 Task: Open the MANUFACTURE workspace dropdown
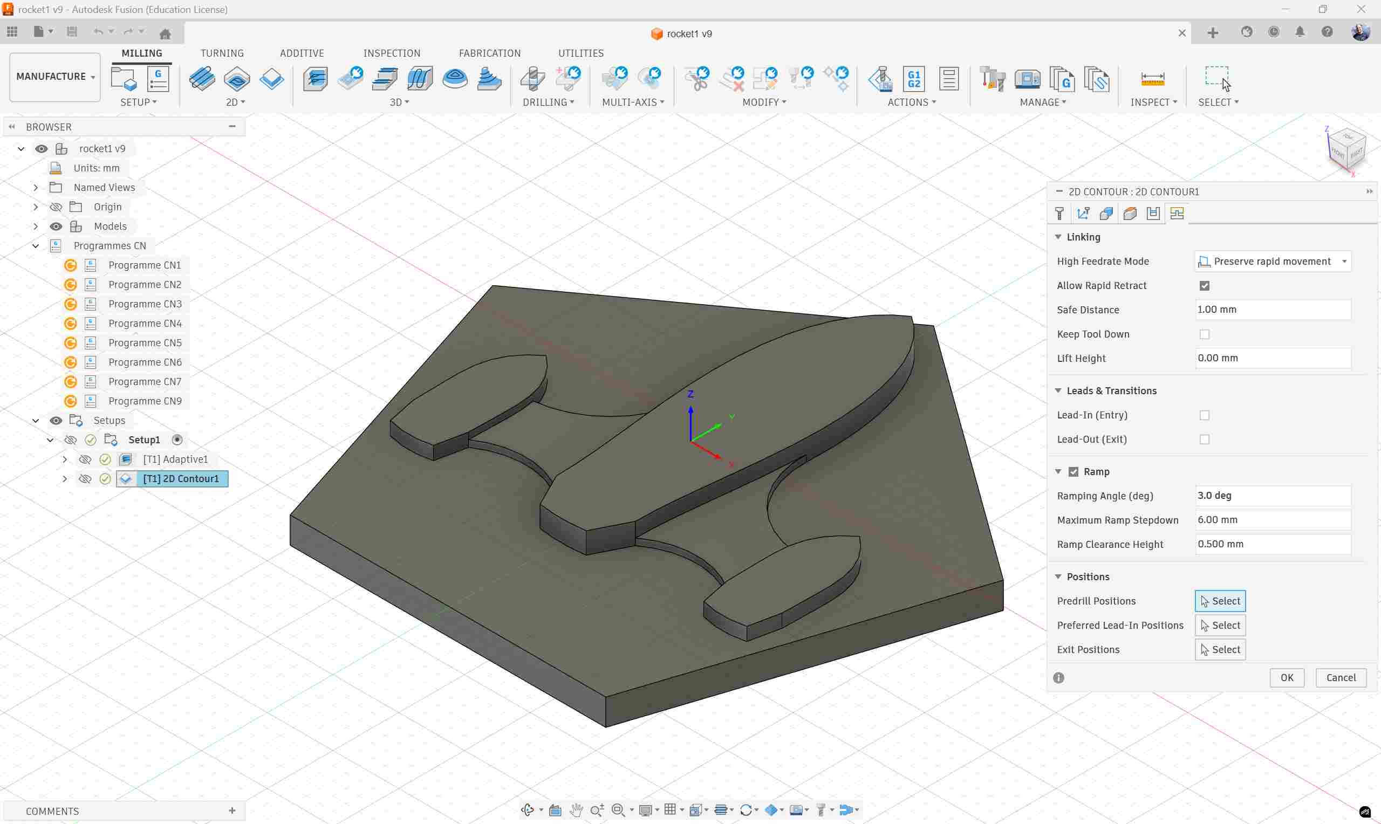point(55,77)
